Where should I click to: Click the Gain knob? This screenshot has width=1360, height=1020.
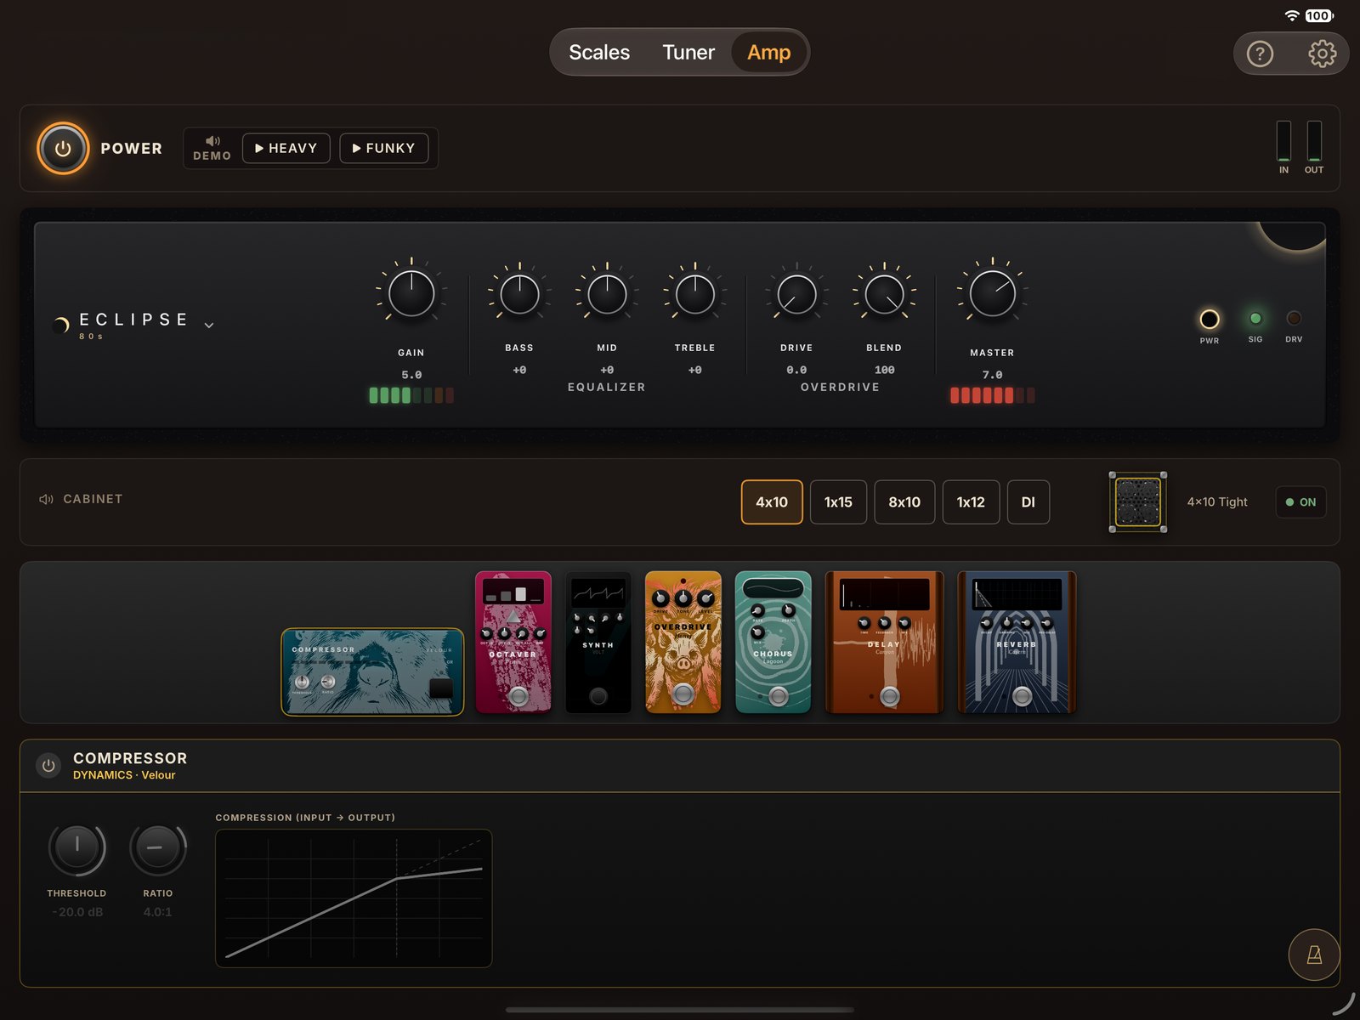coord(411,294)
